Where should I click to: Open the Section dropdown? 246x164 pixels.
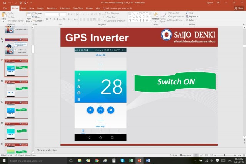point(38,21)
